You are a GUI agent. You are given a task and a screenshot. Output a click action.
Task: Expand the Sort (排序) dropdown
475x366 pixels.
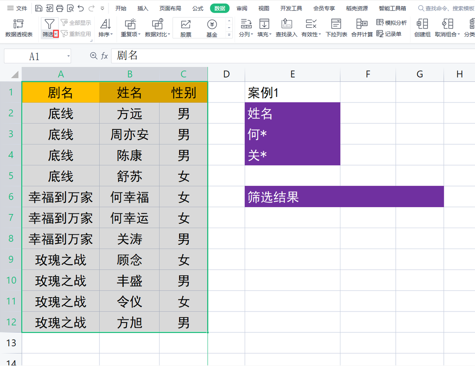click(105, 34)
